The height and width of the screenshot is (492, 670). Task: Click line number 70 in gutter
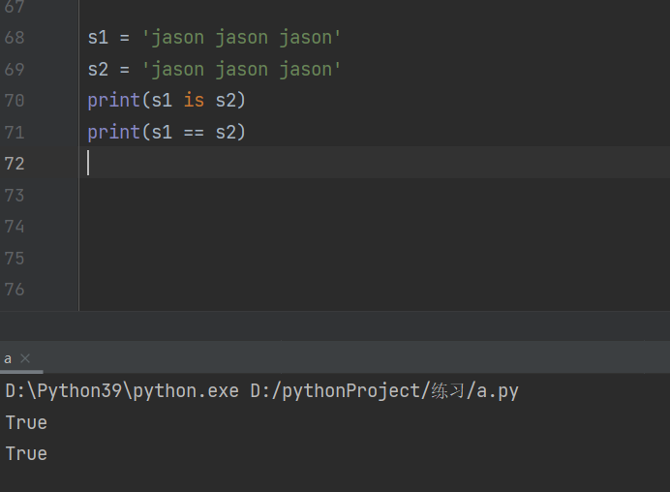coord(15,101)
